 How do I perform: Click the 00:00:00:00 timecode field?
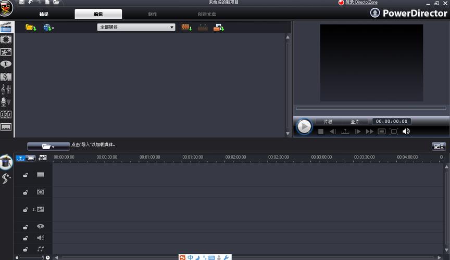click(392, 121)
